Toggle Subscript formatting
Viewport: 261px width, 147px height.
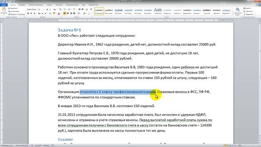tap(42, 13)
